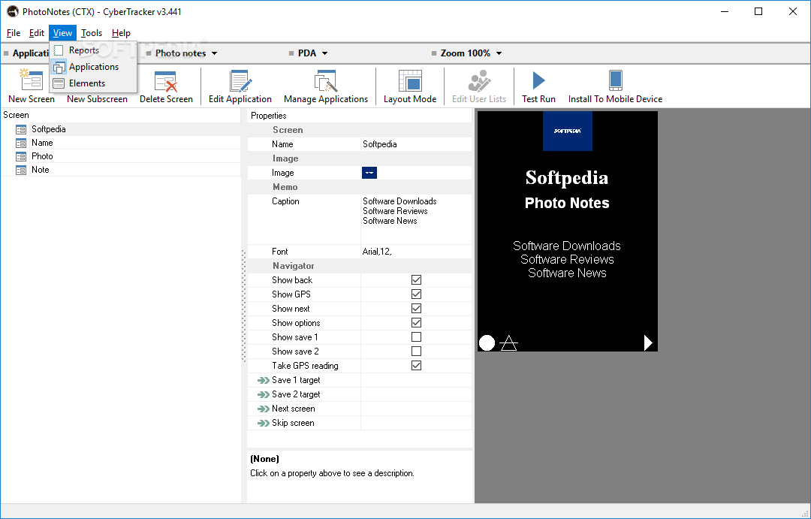Enable the Show save 1 checkbox
Viewport: 811px width, 519px height.
click(416, 336)
